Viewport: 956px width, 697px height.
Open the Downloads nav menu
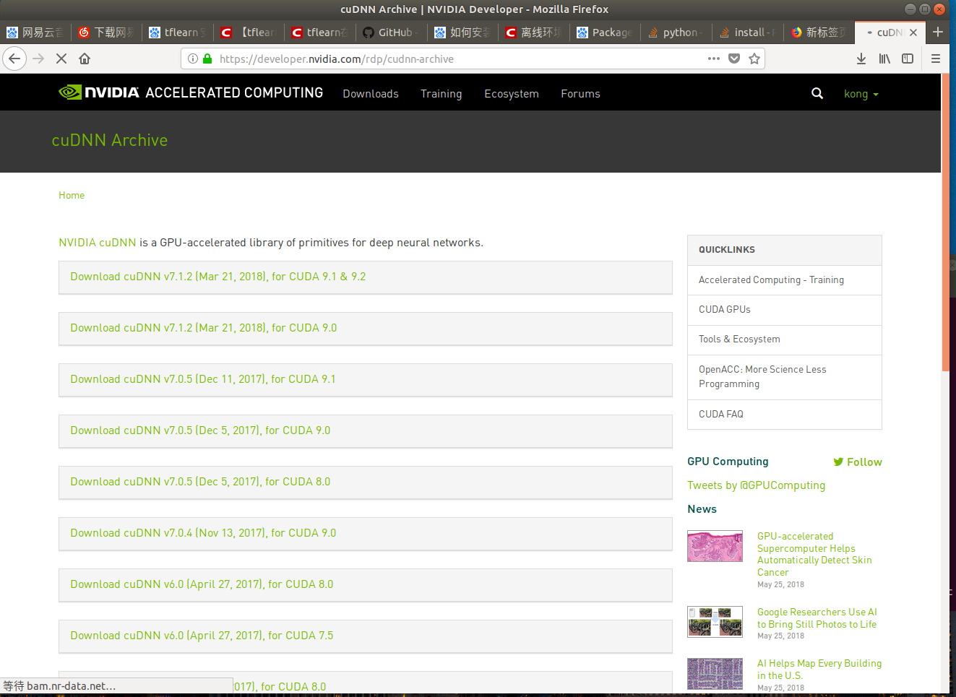coord(371,94)
